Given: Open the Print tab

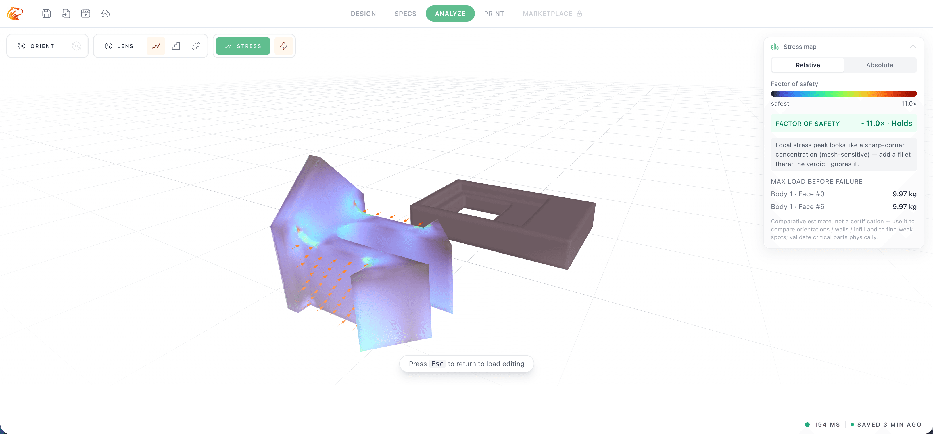Looking at the screenshot, I should 494,14.
